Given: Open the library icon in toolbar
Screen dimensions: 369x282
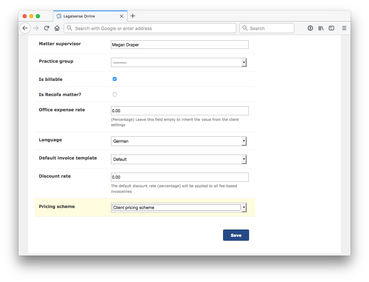Looking at the screenshot, I should pyautogui.click(x=321, y=28).
